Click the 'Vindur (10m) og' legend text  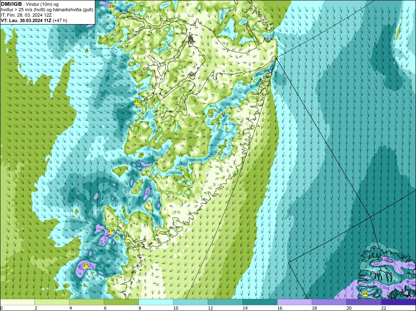43,4
